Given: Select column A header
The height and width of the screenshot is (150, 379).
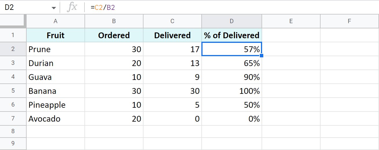Looking at the screenshot, I should pos(56,21).
